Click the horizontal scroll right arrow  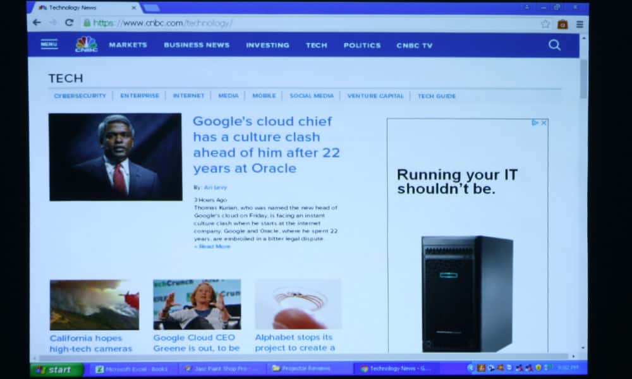click(x=574, y=356)
